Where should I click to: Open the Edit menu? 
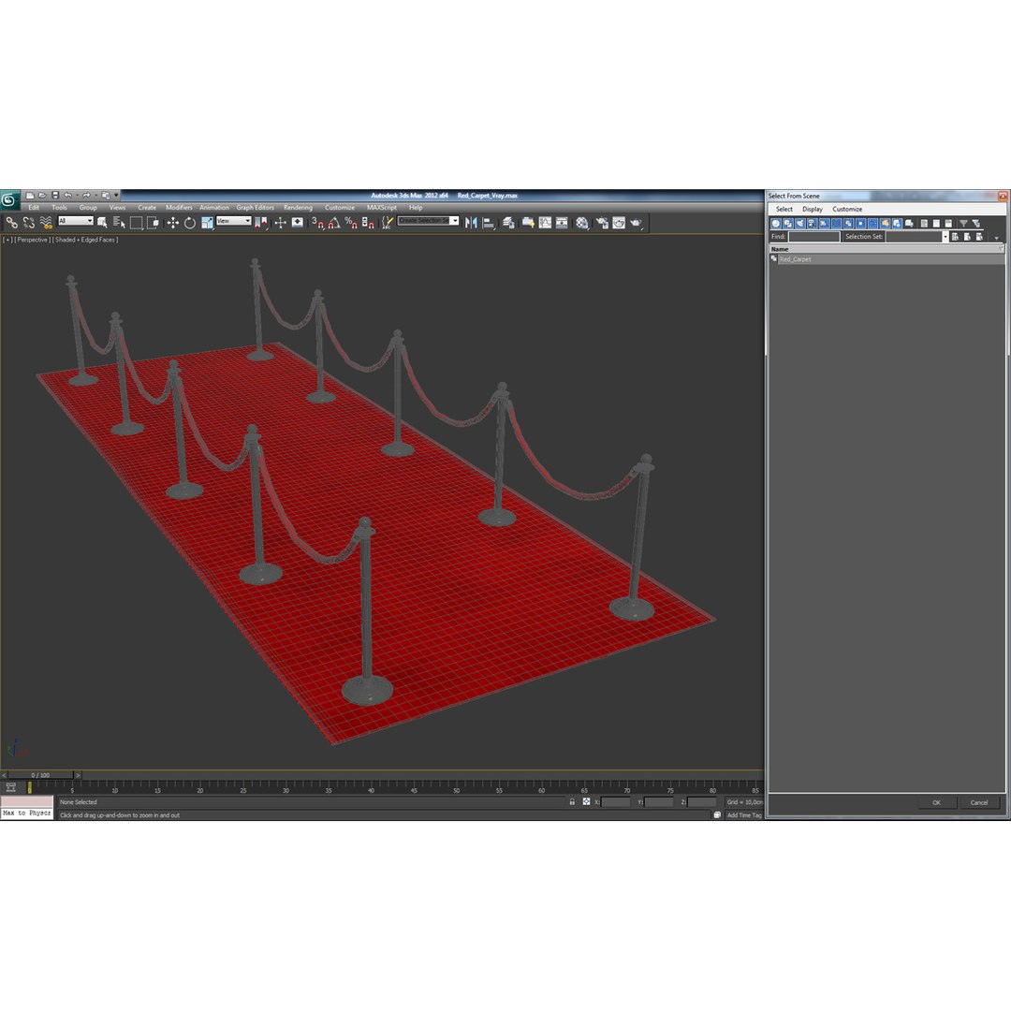(34, 208)
